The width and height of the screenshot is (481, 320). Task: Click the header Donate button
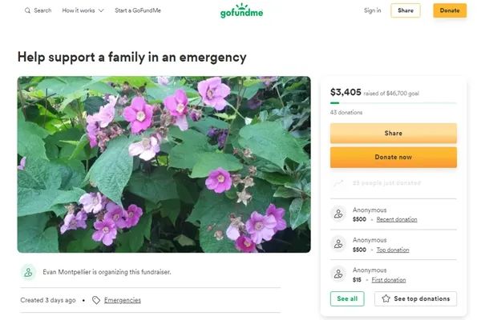pos(450,10)
